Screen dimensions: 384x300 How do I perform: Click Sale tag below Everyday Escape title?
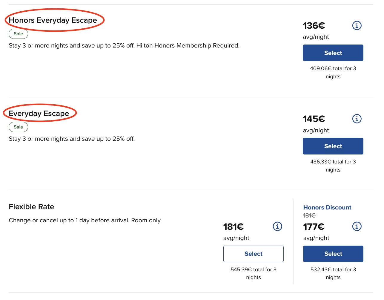tap(18, 127)
